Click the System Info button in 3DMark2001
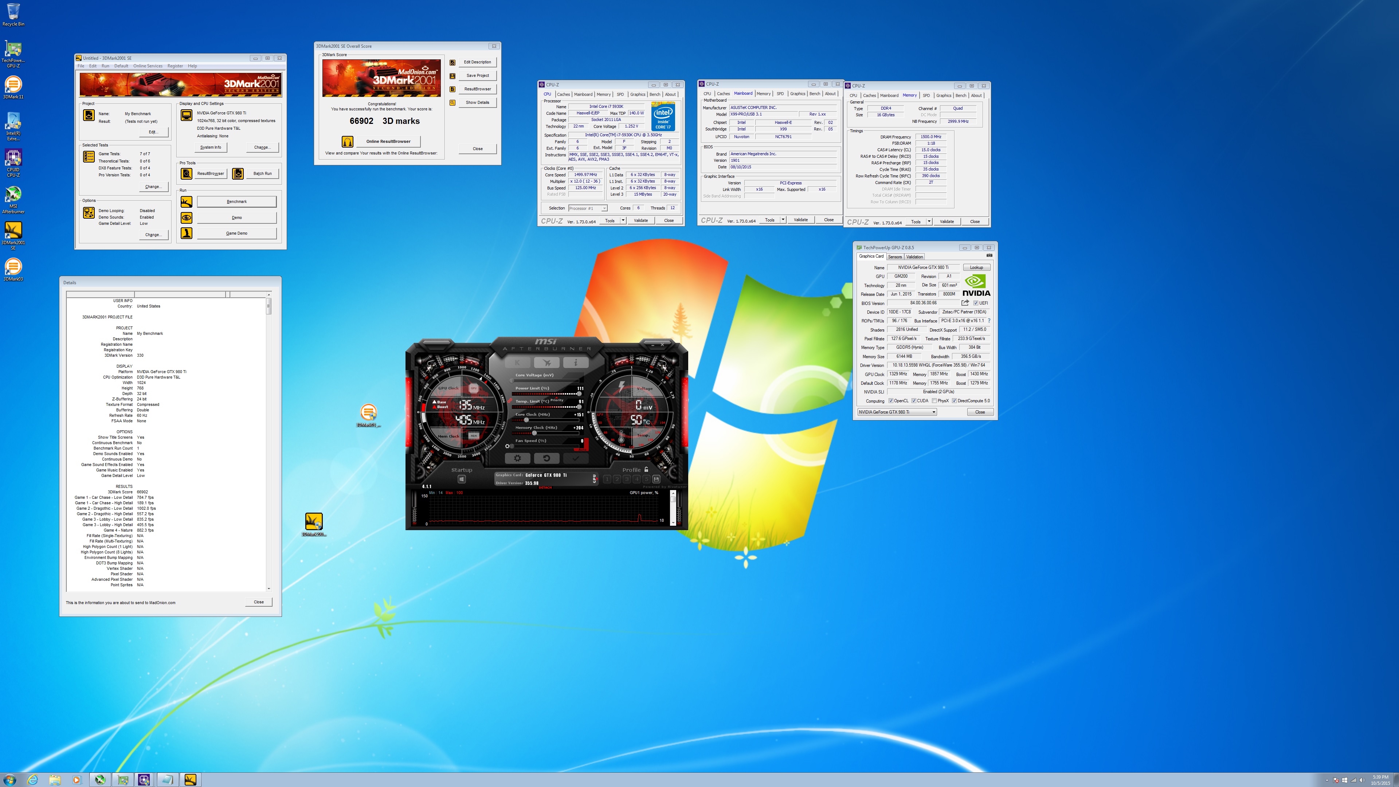This screenshot has height=787, width=1399. (211, 147)
